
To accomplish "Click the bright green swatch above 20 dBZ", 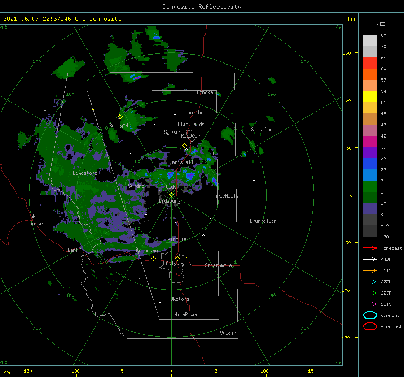I will pyautogui.click(x=370, y=186).
